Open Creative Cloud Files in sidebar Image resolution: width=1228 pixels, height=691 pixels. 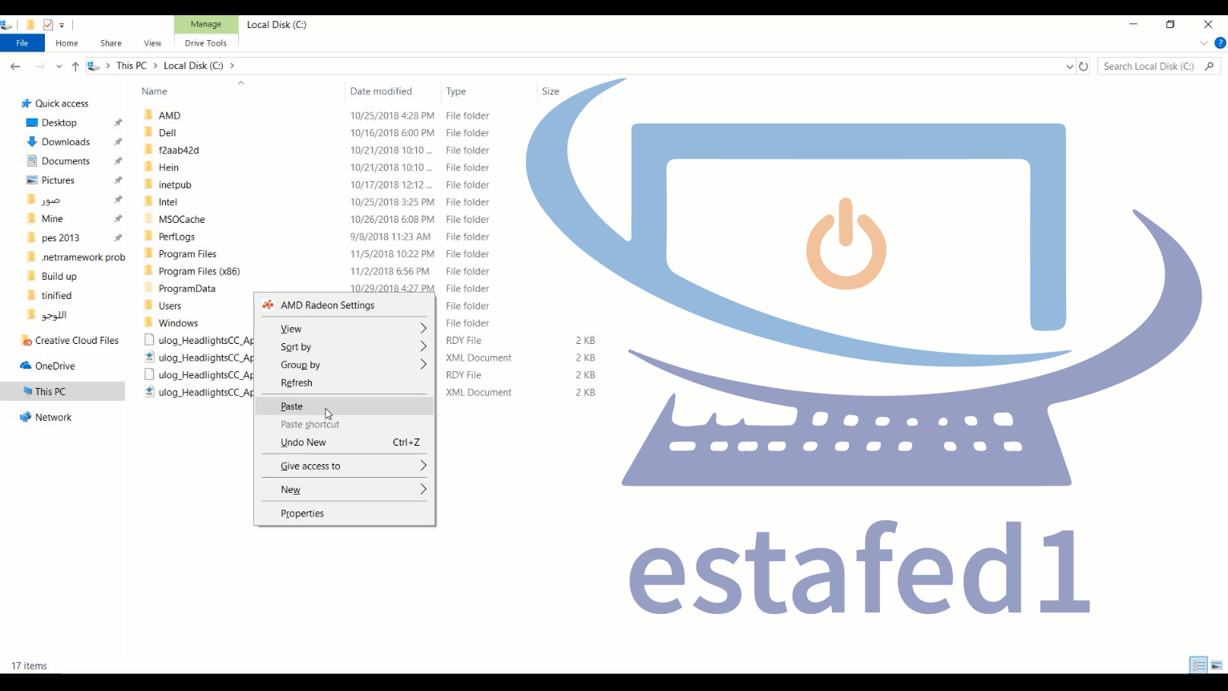click(75, 340)
